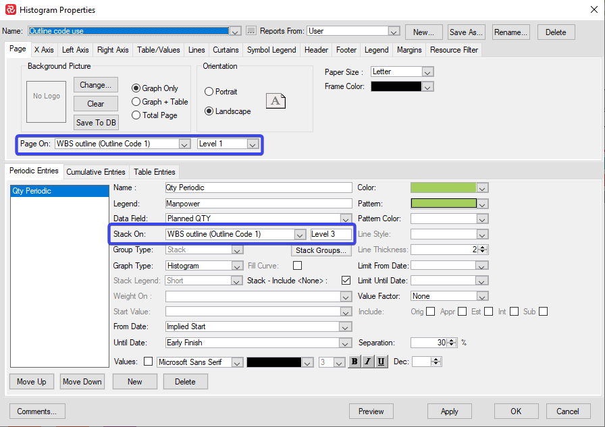This screenshot has height=427, width=605.
Task: Switch to the Symbol Legend tab
Action: [271, 50]
